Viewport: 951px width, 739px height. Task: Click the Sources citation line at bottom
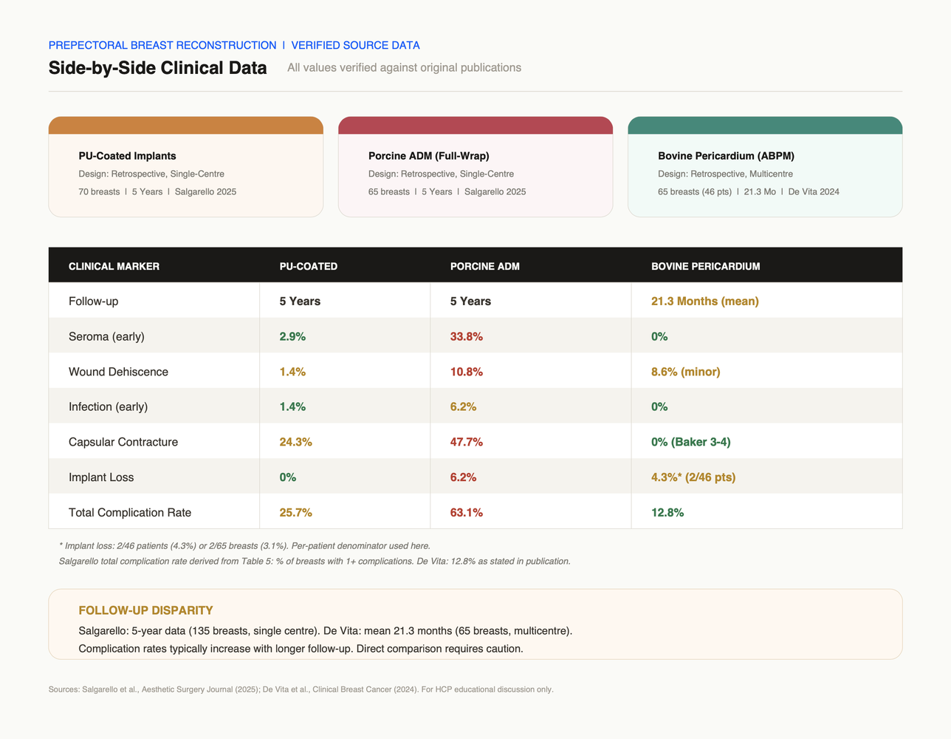301,689
